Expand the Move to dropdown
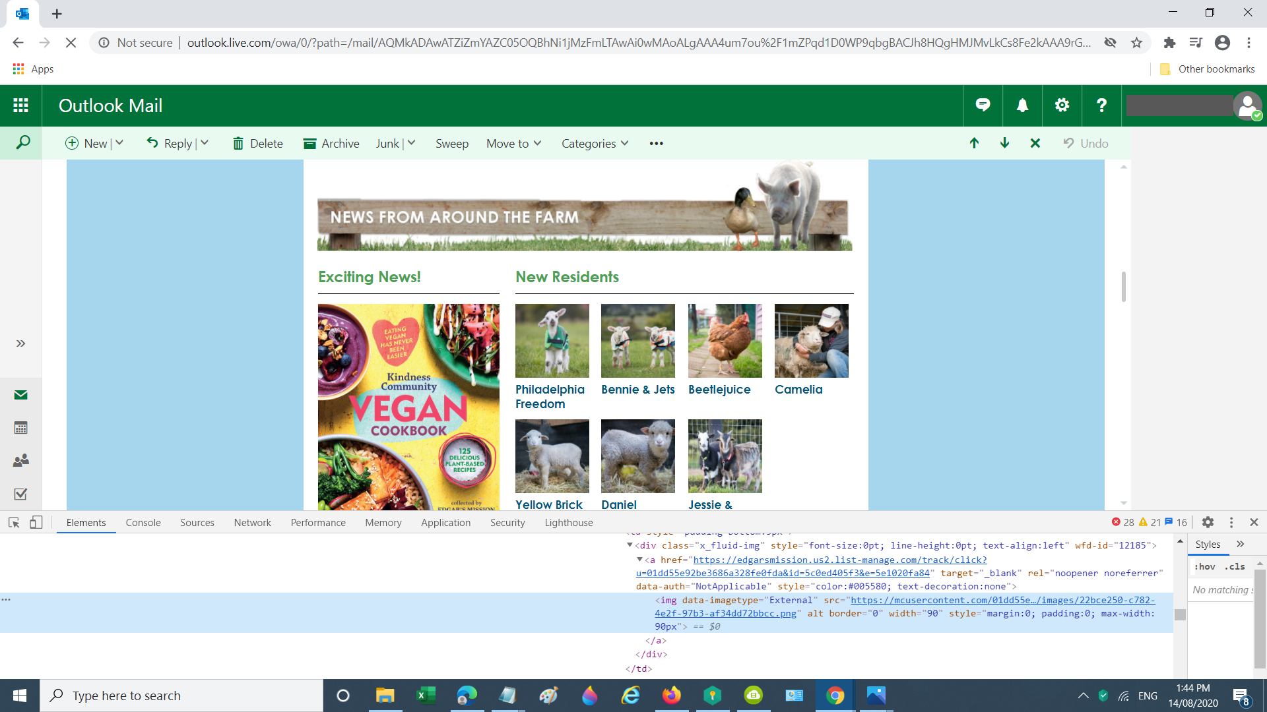Viewport: 1267px width, 712px height. coord(513,143)
